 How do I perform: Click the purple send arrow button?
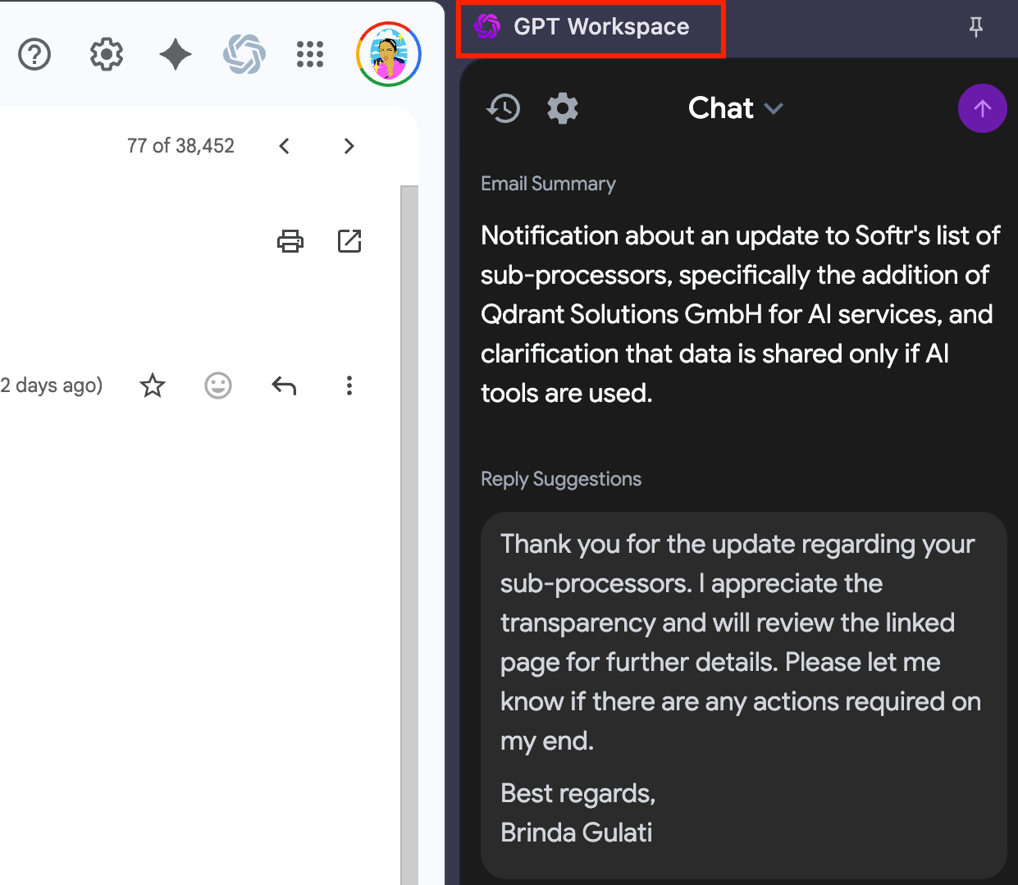pyautogui.click(x=982, y=108)
